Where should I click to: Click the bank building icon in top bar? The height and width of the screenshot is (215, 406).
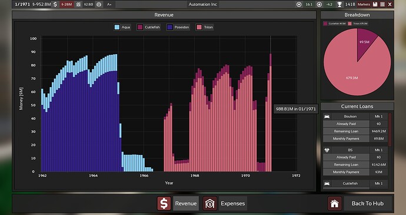tap(78, 4)
